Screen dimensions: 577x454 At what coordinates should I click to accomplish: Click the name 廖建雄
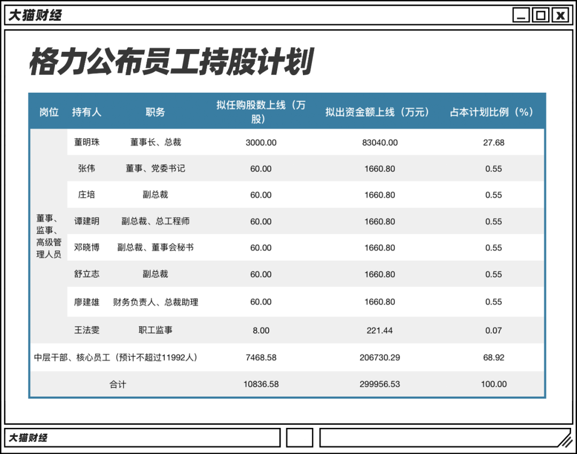(87, 302)
